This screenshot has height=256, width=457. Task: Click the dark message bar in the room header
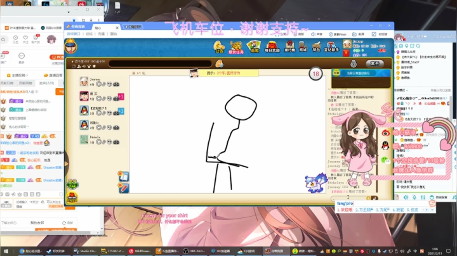point(161,63)
